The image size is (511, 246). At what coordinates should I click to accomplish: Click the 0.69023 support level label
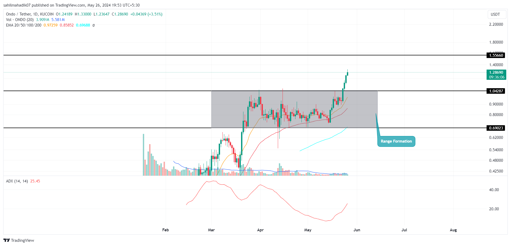[496, 128]
